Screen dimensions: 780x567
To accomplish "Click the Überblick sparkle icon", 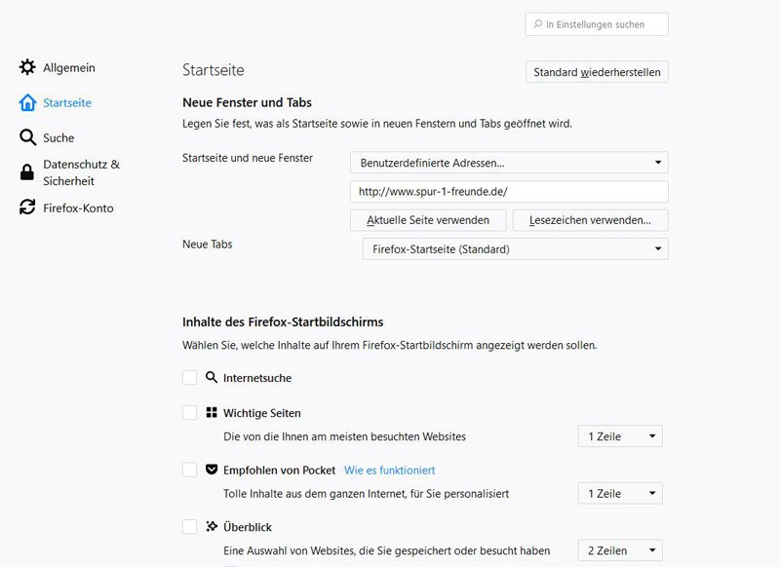I will click(212, 526).
